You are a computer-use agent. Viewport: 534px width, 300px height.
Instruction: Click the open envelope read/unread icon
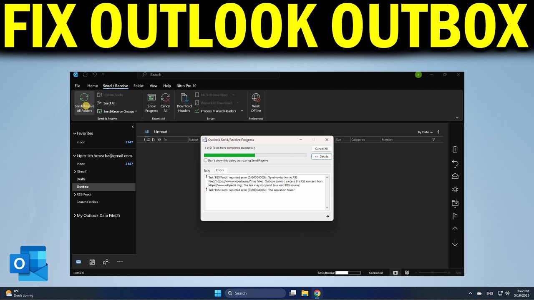[x=455, y=176]
